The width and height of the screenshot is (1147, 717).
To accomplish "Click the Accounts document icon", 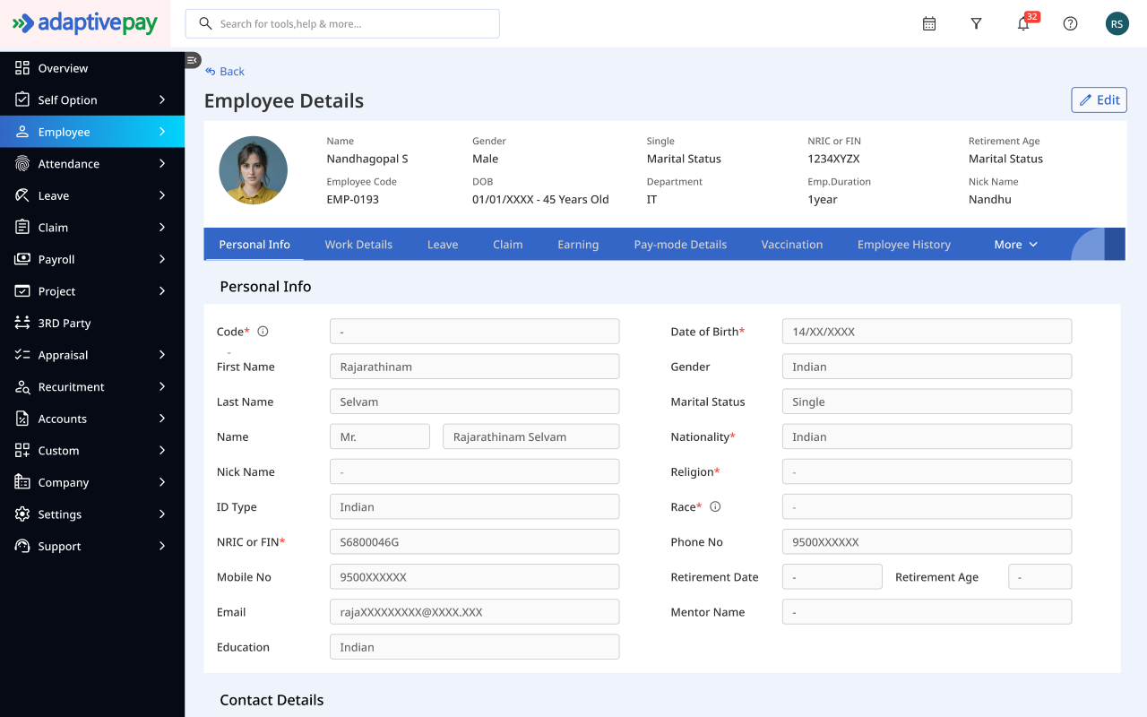I will pyautogui.click(x=22, y=419).
